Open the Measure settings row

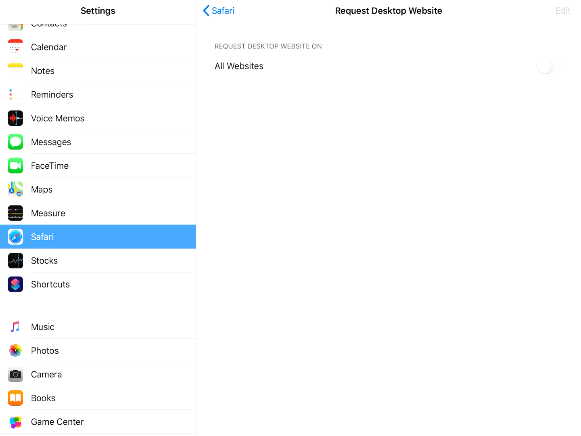98,213
